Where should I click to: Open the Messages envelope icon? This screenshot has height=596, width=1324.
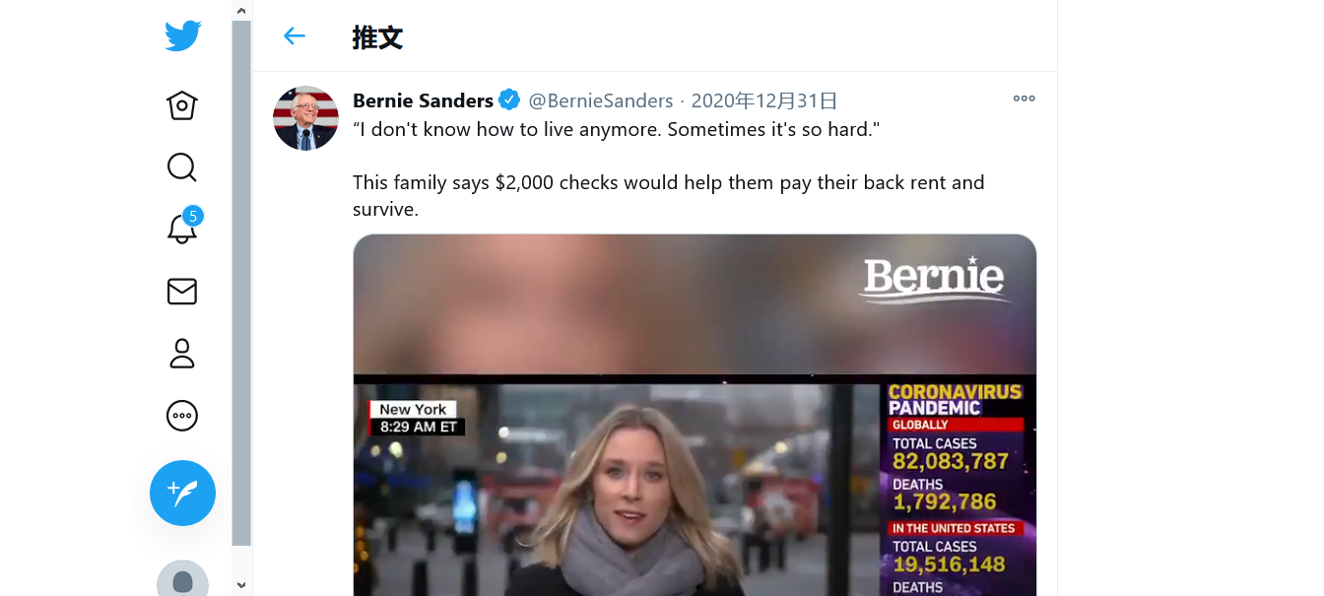point(182,292)
